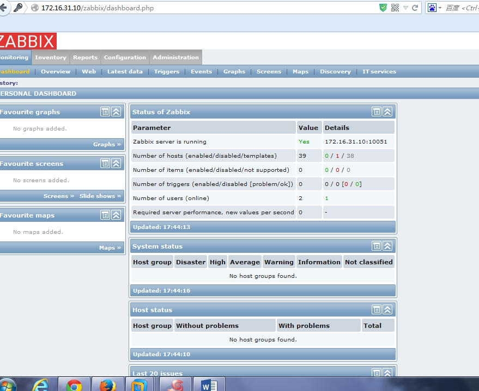The image size is (479, 391).
Task: Click the hosts count value 39
Action: (302, 156)
